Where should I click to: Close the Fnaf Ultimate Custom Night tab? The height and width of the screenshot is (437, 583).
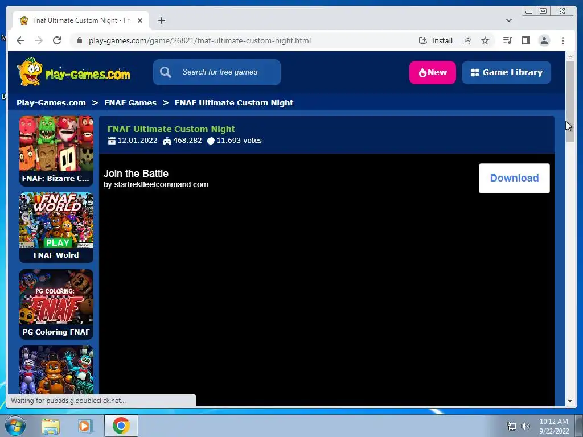click(140, 20)
